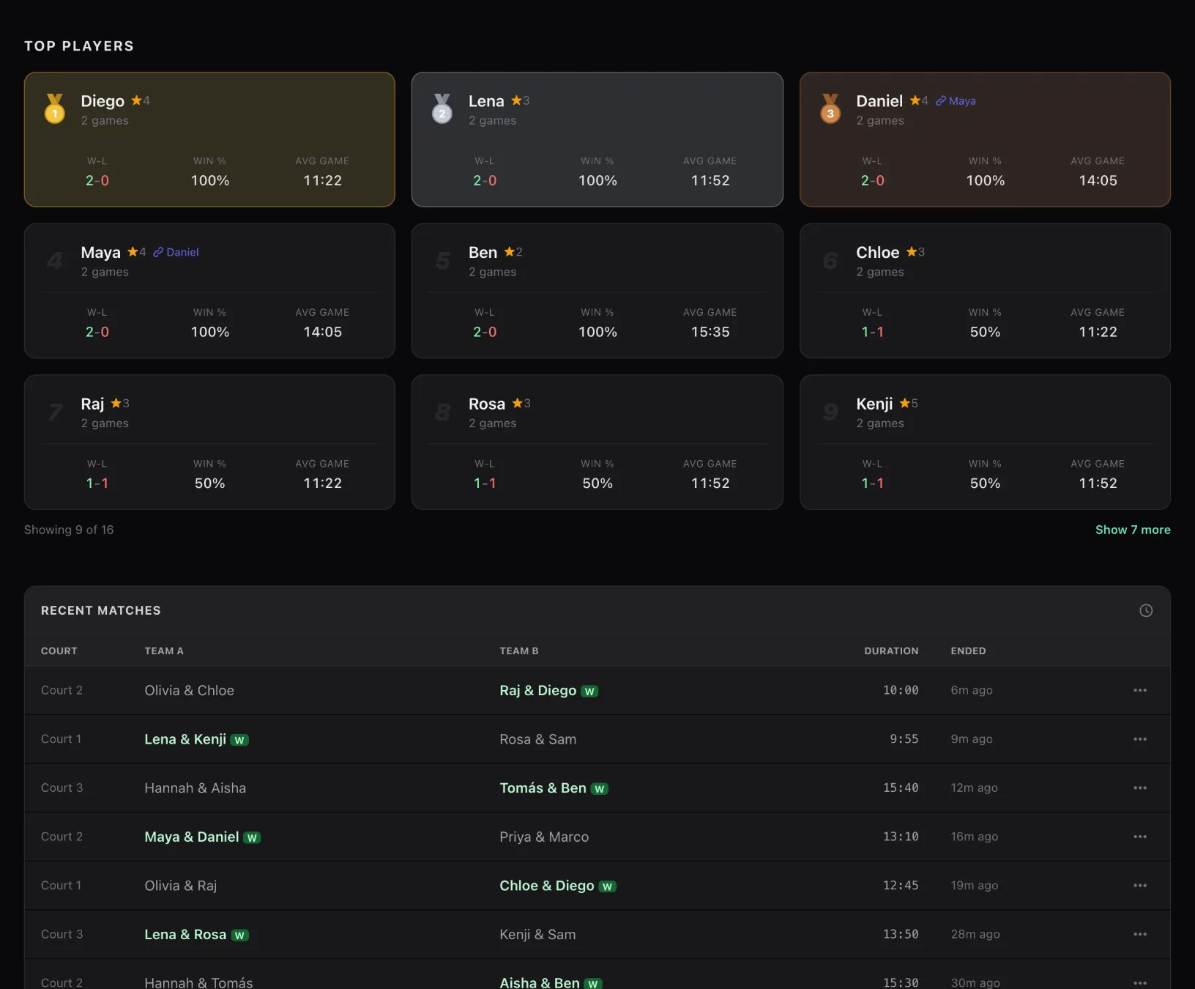Viewport: 1195px width, 989px height.
Task: Click the 'Raj' player name on card 7
Action: [92, 404]
